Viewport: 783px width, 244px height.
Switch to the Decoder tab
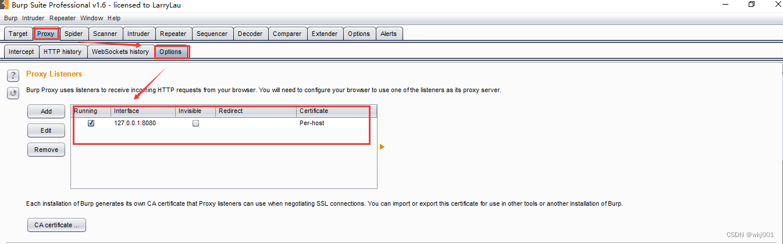point(250,34)
